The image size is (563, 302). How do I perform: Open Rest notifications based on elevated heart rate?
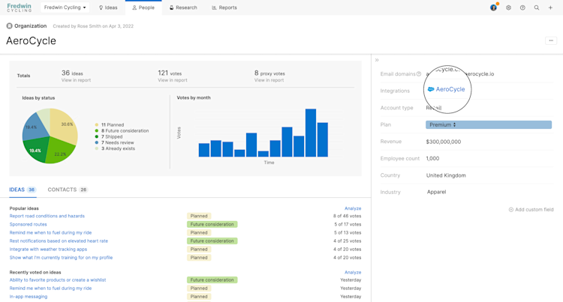coord(59,241)
